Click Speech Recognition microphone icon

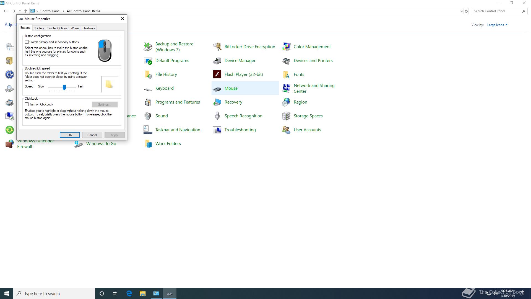click(x=217, y=116)
